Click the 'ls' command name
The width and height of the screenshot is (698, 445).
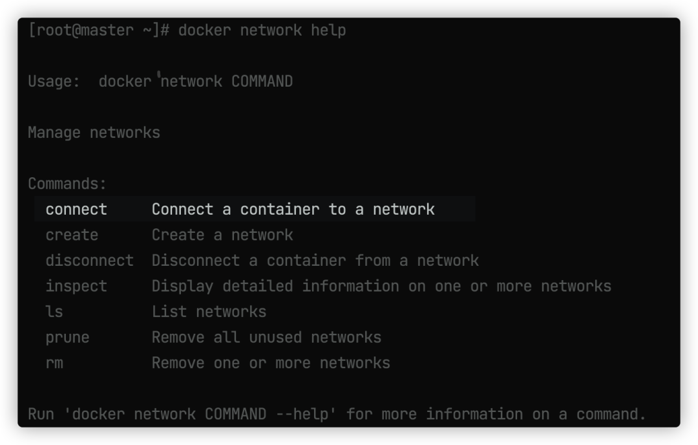[x=54, y=311]
